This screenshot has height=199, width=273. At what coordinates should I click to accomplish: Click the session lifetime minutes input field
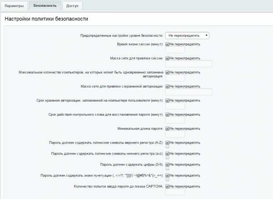[x=175, y=50]
